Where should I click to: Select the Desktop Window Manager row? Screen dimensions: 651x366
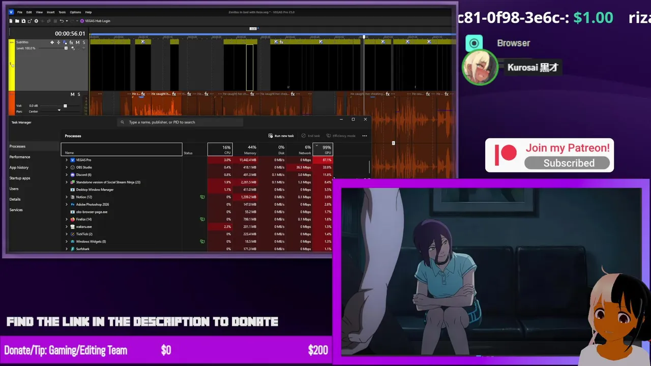[197, 190]
